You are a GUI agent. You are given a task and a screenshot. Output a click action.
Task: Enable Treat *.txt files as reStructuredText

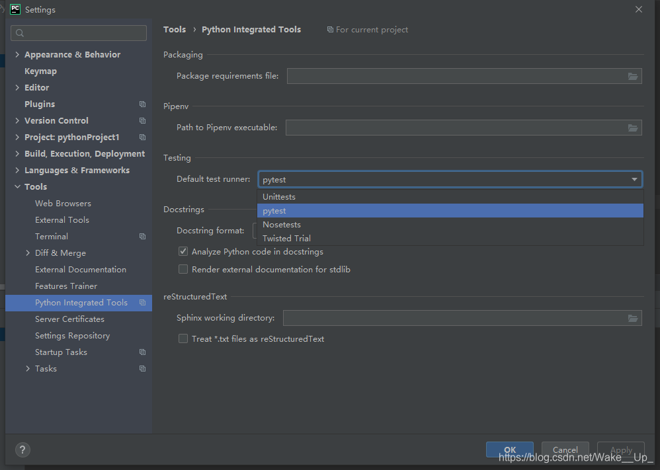coord(183,338)
